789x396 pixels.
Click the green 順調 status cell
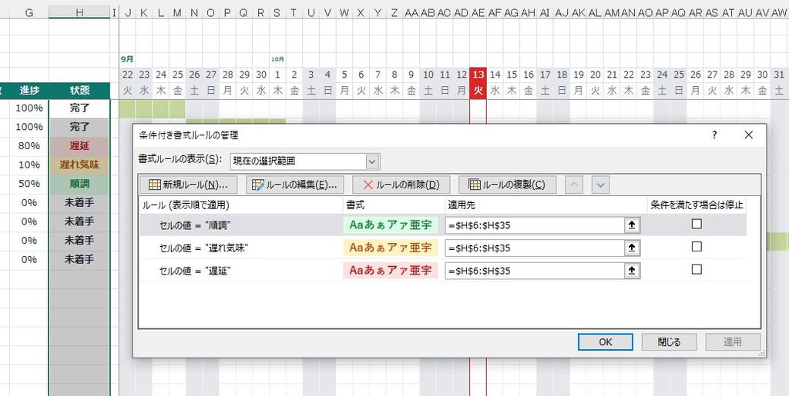[x=79, y=184]
